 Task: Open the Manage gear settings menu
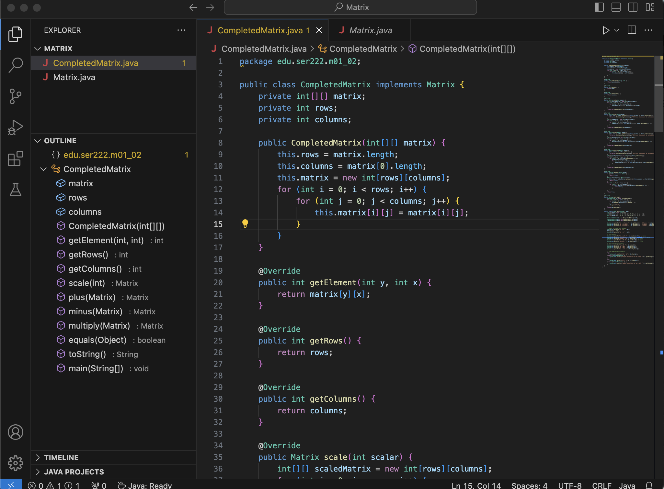tap(15, 463)
